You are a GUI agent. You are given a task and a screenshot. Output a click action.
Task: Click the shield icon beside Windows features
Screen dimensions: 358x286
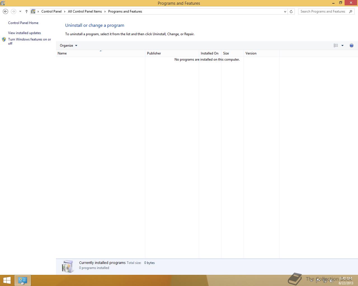point(4,40)
